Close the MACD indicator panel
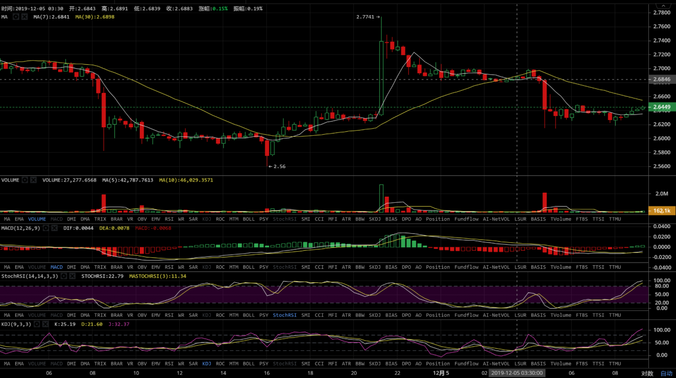 [x=55, y=228]
